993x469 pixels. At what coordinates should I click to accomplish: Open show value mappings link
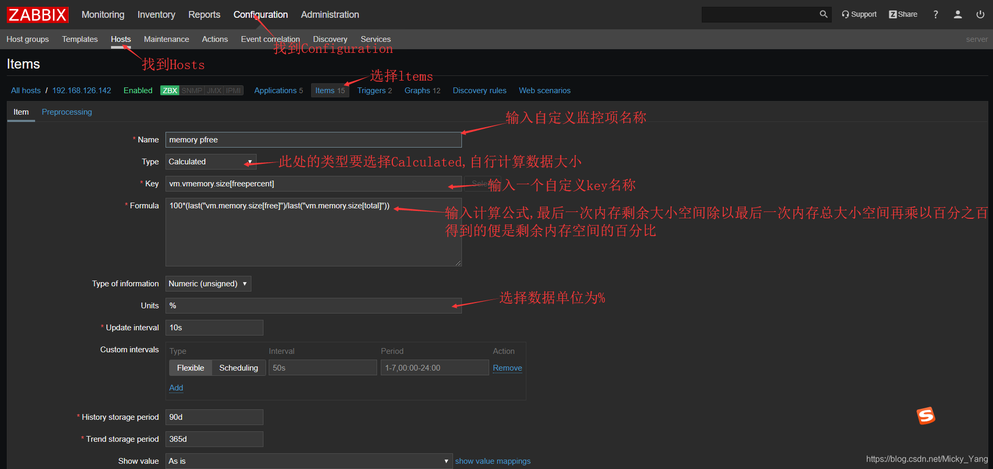tap(493, 461)
